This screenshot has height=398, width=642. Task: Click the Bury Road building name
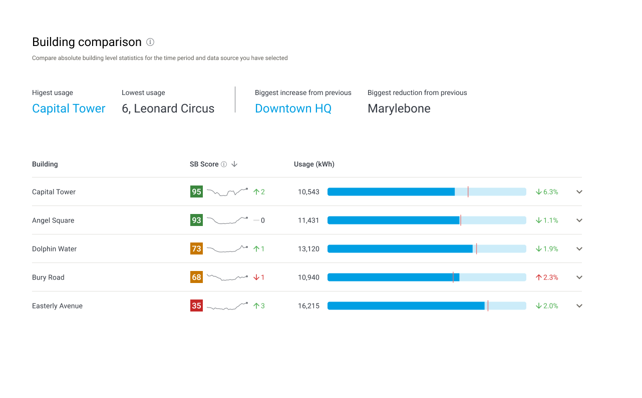48,277
